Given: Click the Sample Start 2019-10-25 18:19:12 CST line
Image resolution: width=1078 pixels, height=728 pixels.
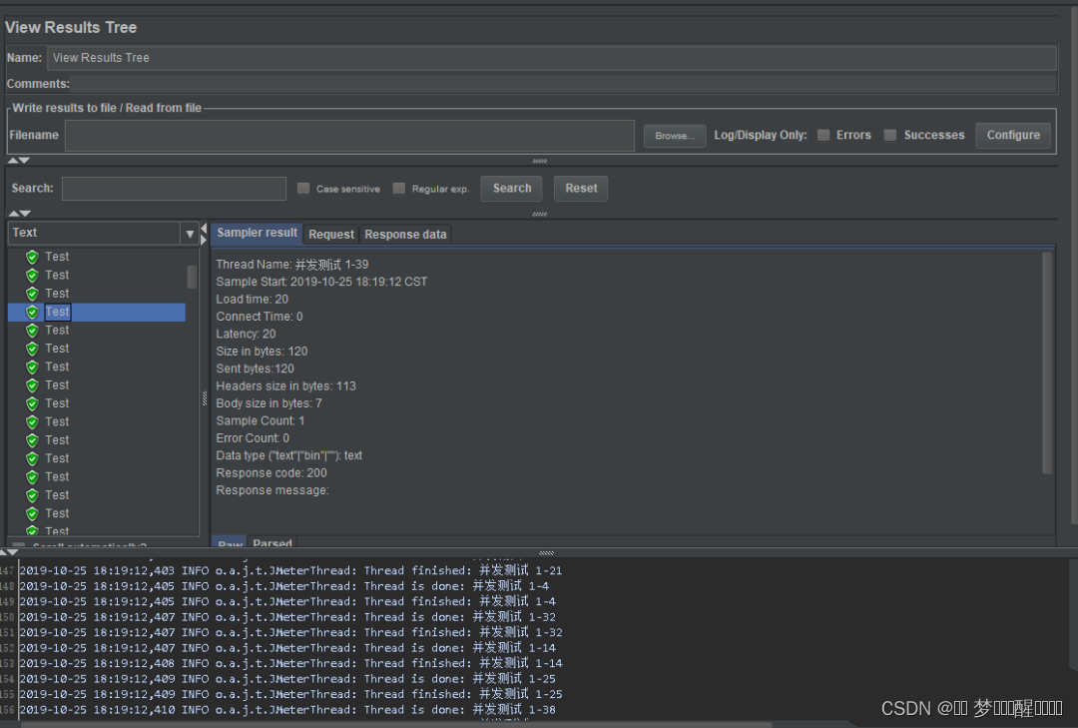Looking at the screenshot, I should [x=321, y=282].
